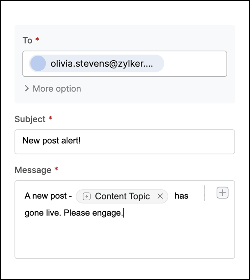
Task: Click More option link
Action: coord(56,89)
